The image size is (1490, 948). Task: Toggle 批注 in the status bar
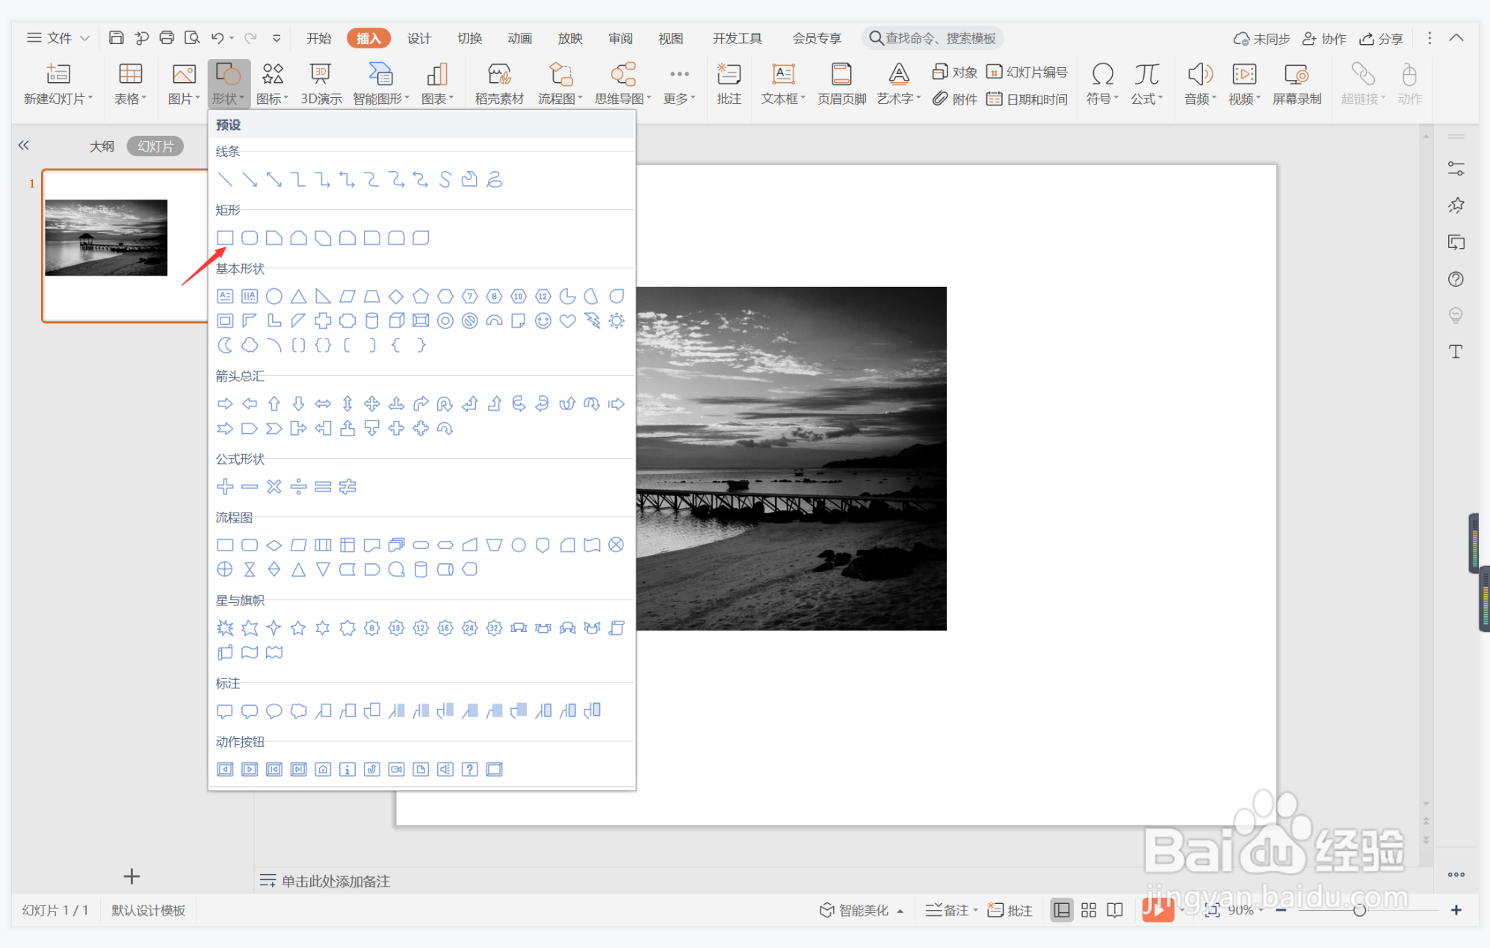[x=1010, y=910]
